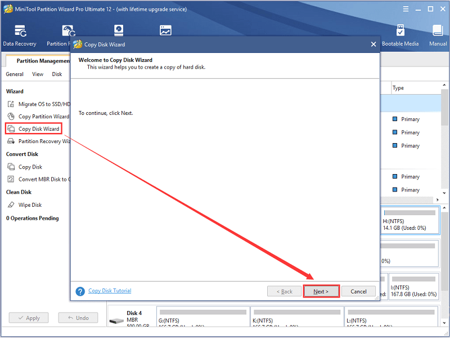Screen dimensions: 450x338
Task: Click the blue help question mark icon
Action: [80, 291]
